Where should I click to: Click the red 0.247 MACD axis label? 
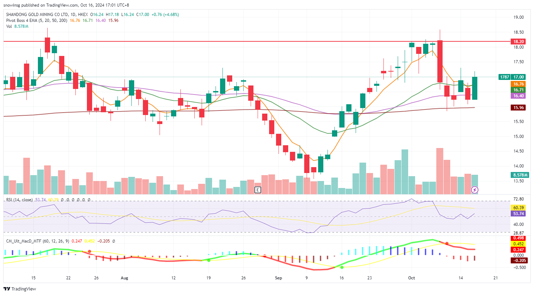pyautogui.click(x=518, y=250)
